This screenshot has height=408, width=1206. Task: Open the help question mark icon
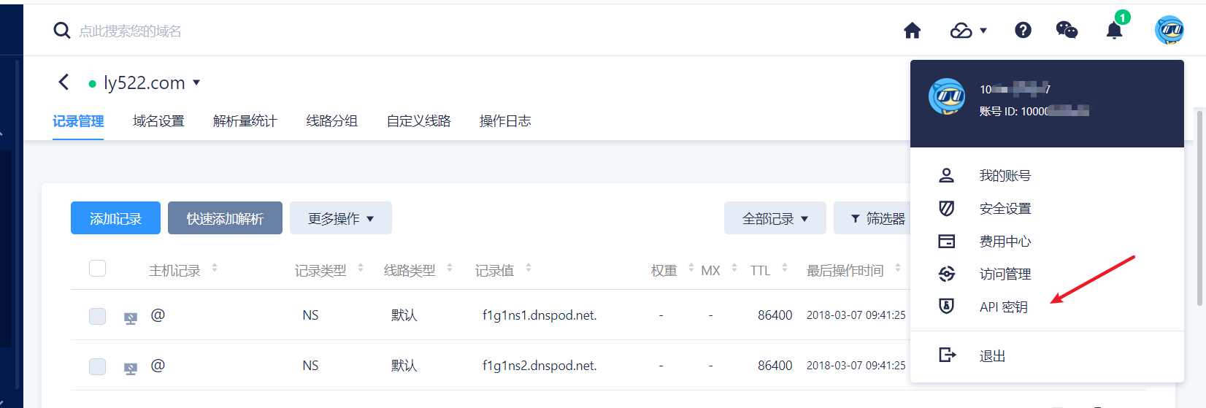1023,30
